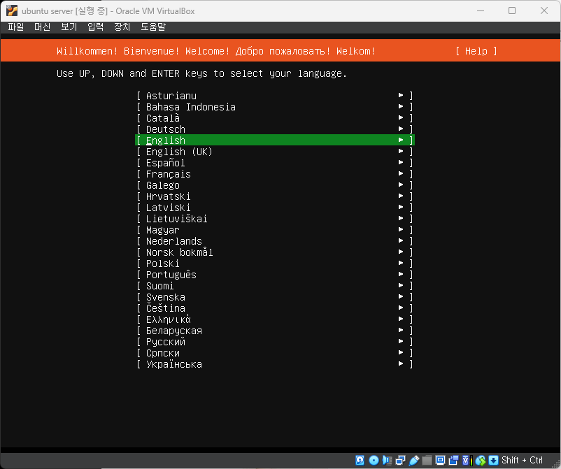Click the arrow on the Magyar row
561x469 pixels.
point(401,229)
